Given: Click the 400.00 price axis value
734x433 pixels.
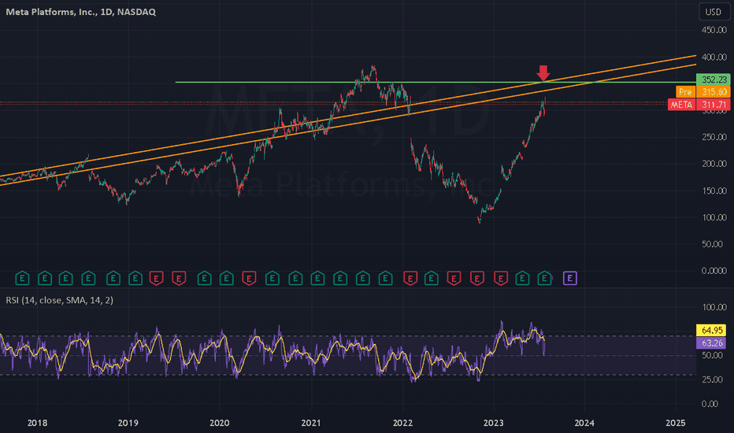Looking at the screenshot, I should click(x=714, y=57).
